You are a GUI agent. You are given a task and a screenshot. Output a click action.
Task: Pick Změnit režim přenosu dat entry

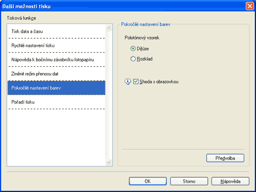56,74
